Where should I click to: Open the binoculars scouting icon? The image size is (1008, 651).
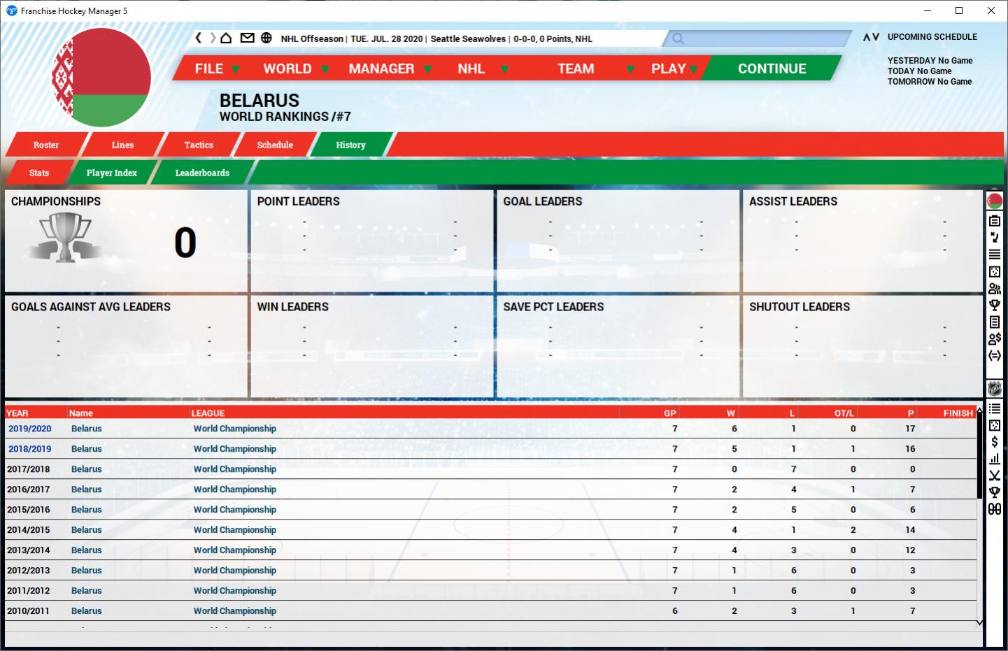click(994, 509)
